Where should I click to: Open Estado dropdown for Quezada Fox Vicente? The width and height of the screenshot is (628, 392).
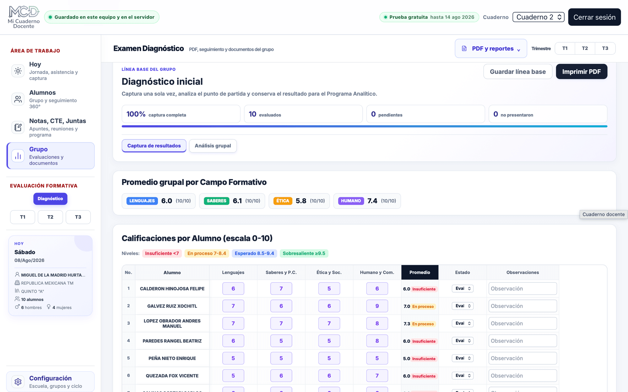463,376
